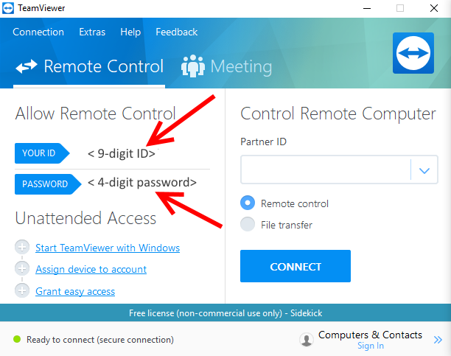Click plus icon beside Assign device to account
This screenshot has height=356, width=451.
click(x=22, y=268)
